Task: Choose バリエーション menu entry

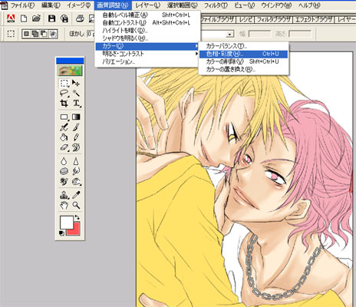Action: pyautogui.click(x=147, y=61)
